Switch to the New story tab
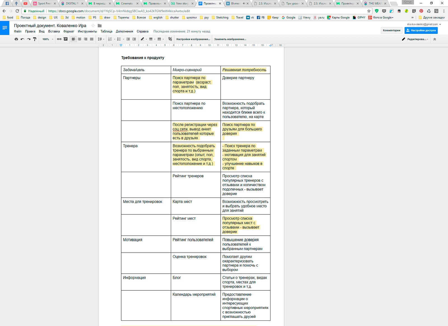The height and width of the screenshot is (326, 448). tap(182, 3)
